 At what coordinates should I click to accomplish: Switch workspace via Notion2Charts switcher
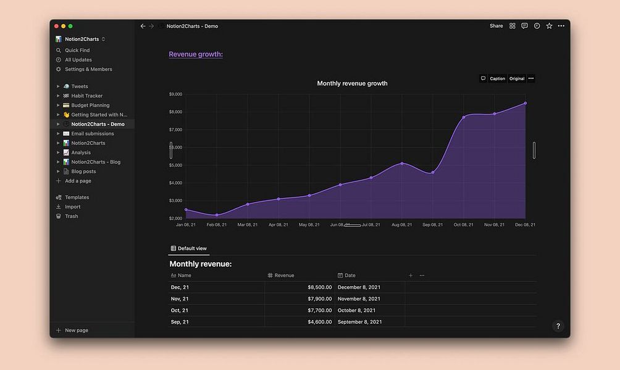tap(81, 38)
